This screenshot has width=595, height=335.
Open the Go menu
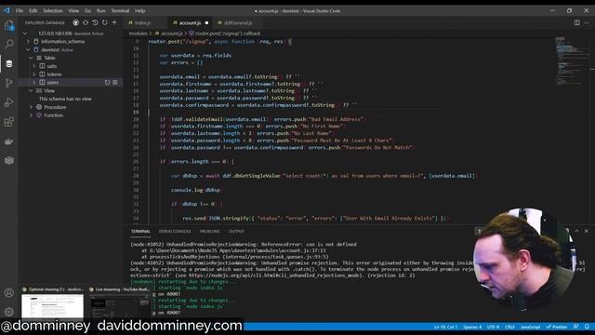87,10
